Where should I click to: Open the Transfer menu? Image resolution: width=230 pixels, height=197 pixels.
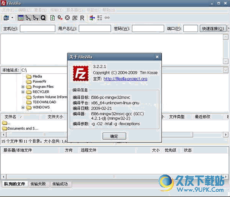(x=57, y=10)
